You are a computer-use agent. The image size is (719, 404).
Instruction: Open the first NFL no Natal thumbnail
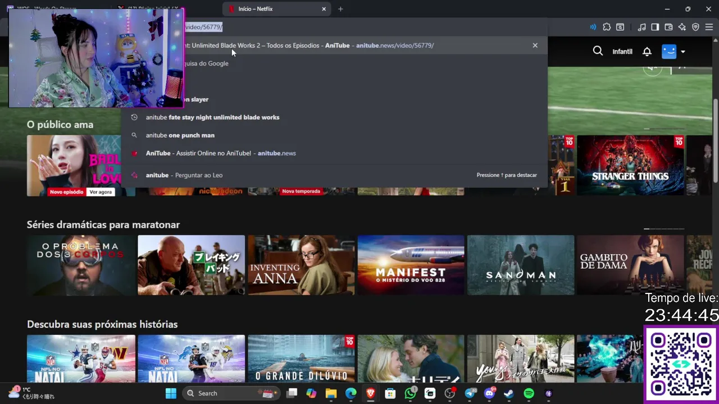tap(81, 359)
